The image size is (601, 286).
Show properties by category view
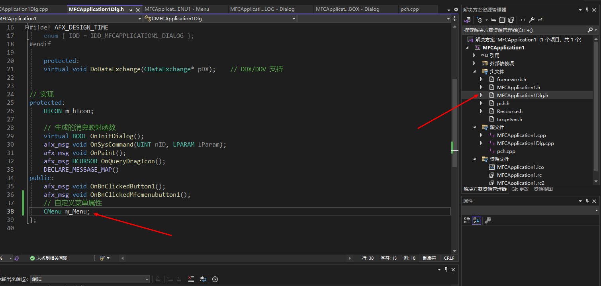pyautogui.click(x=467, y=220)
